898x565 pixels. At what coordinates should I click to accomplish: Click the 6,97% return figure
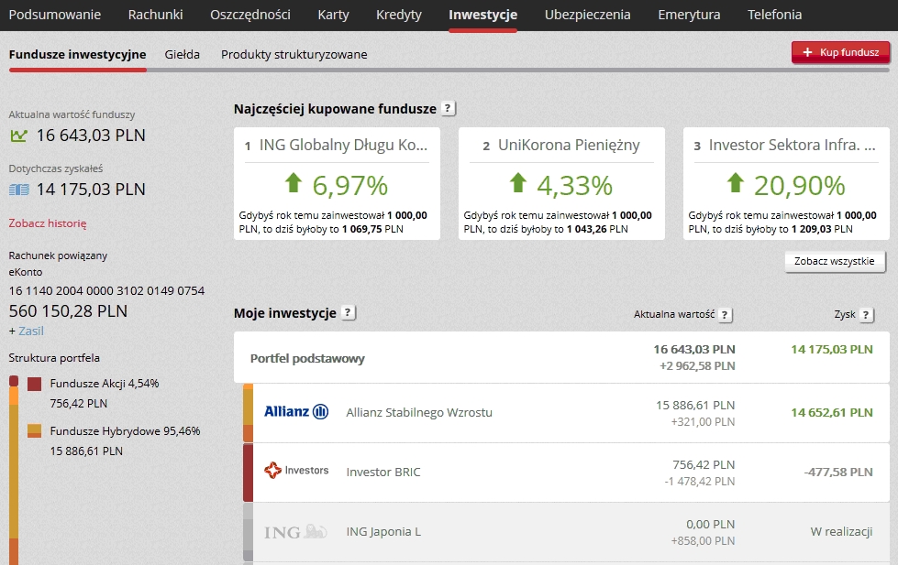point(349,185)
